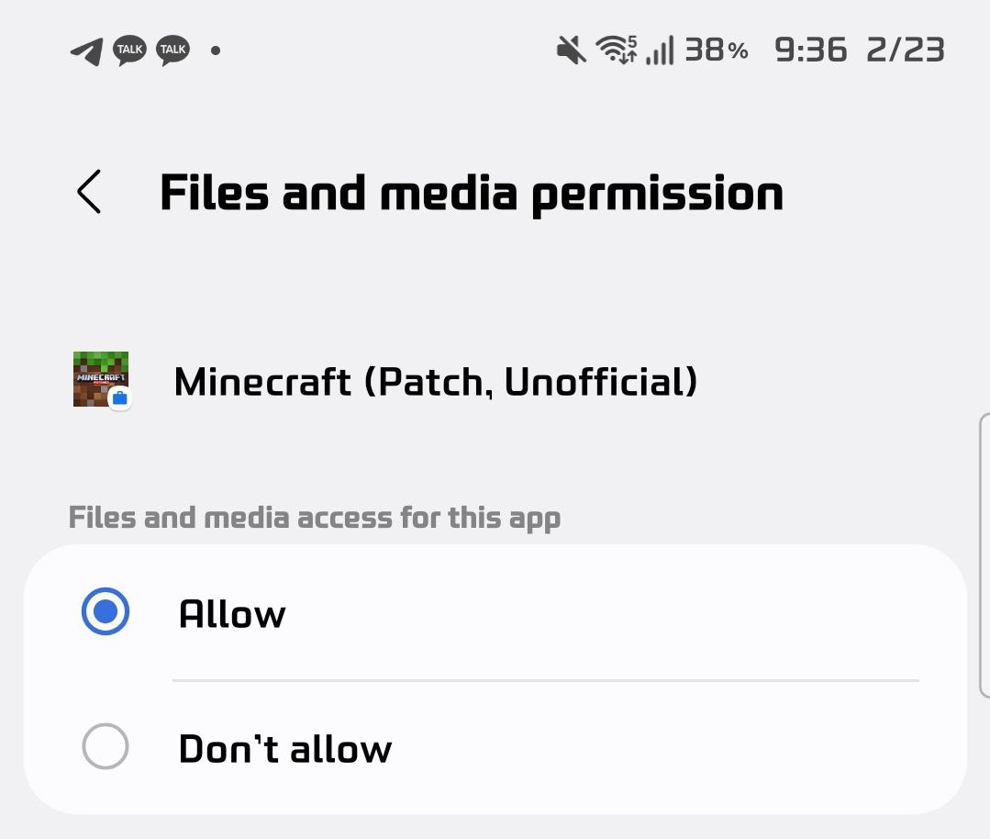Tap the 2/23 date in status bar
Viewport: 990px width, 839px height.
(906, 50)
